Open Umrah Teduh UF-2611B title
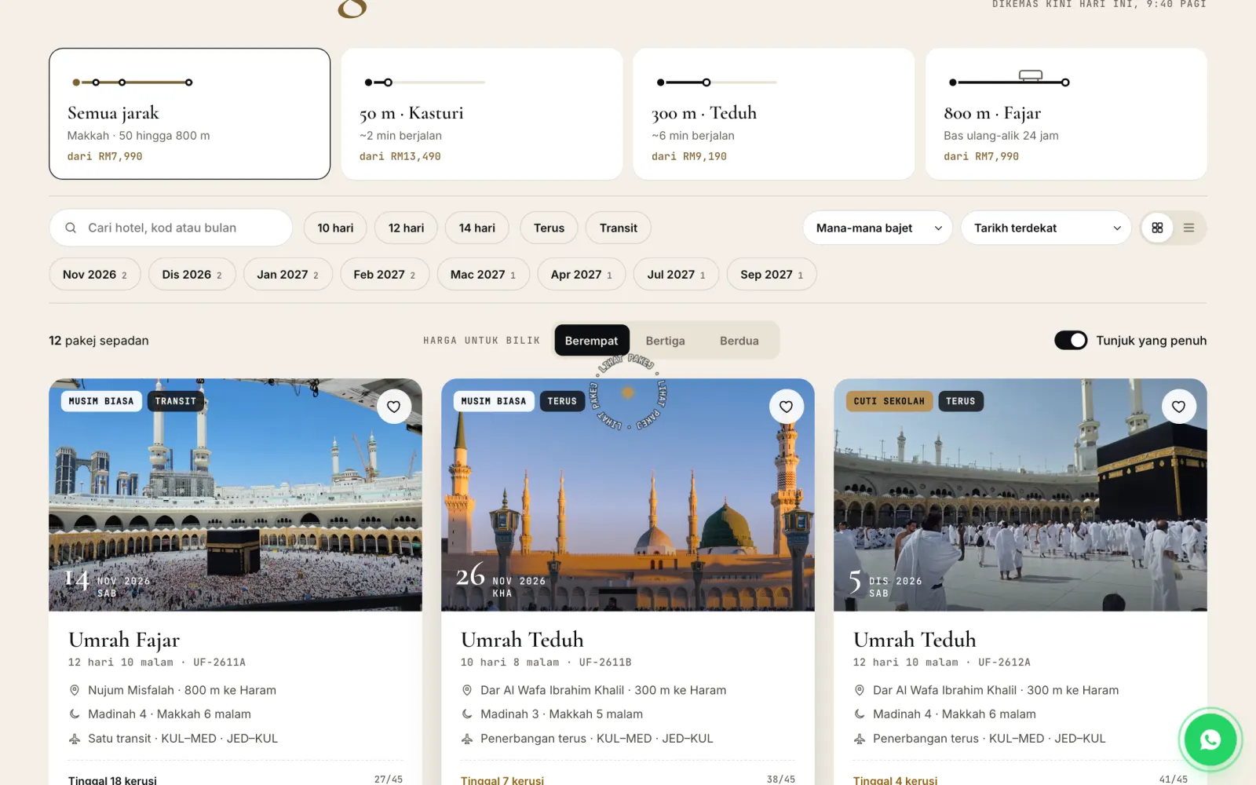This screenshot has height=785, width=1256. click(522, 640)
